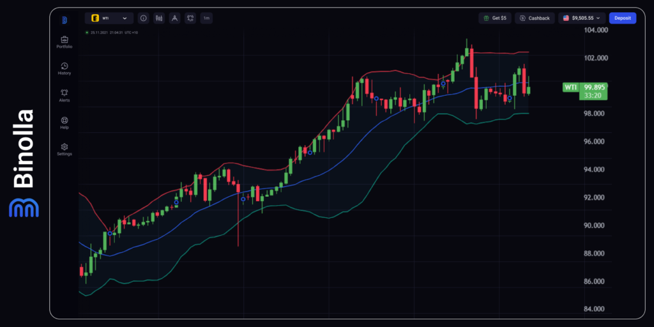Screen dimensions: 654x327
Task: Click the bell icon beside the 1m button
Action: coord(190,19)
